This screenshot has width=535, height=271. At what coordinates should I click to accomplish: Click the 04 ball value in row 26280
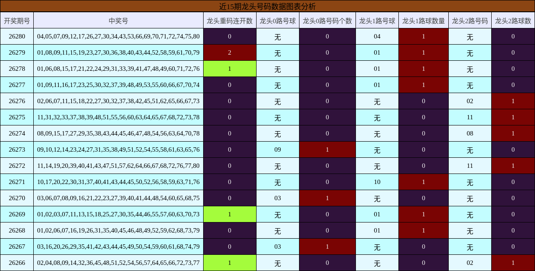pos(377,36)
